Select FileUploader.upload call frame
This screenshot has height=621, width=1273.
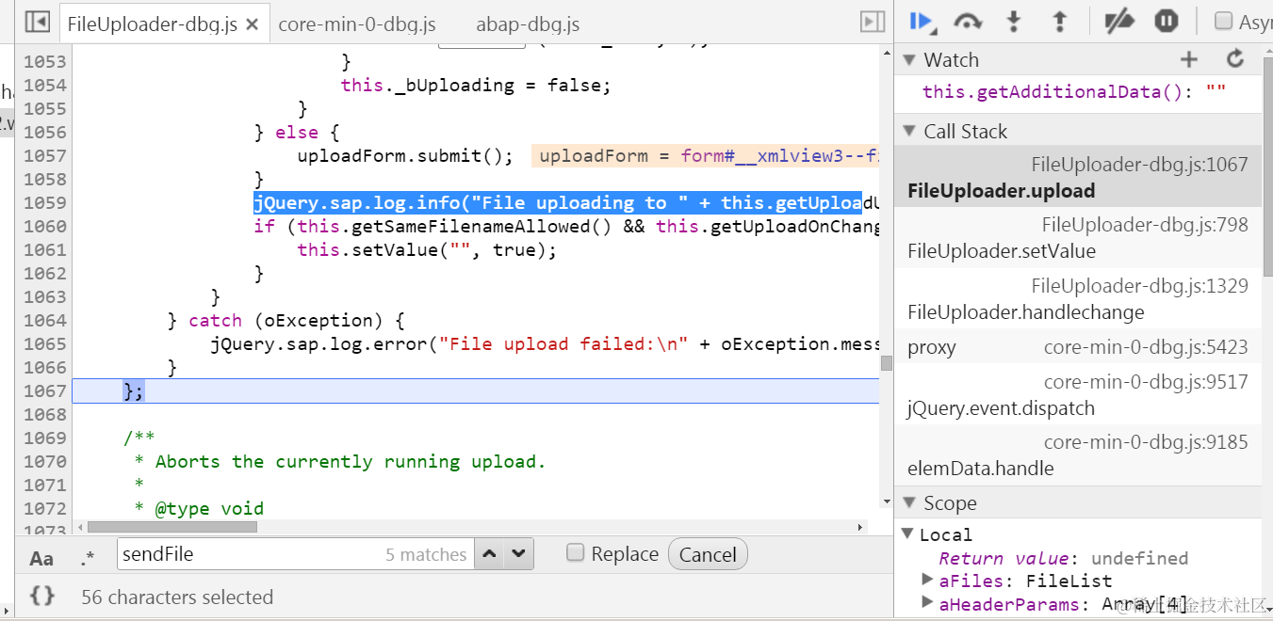point(1078,177)
